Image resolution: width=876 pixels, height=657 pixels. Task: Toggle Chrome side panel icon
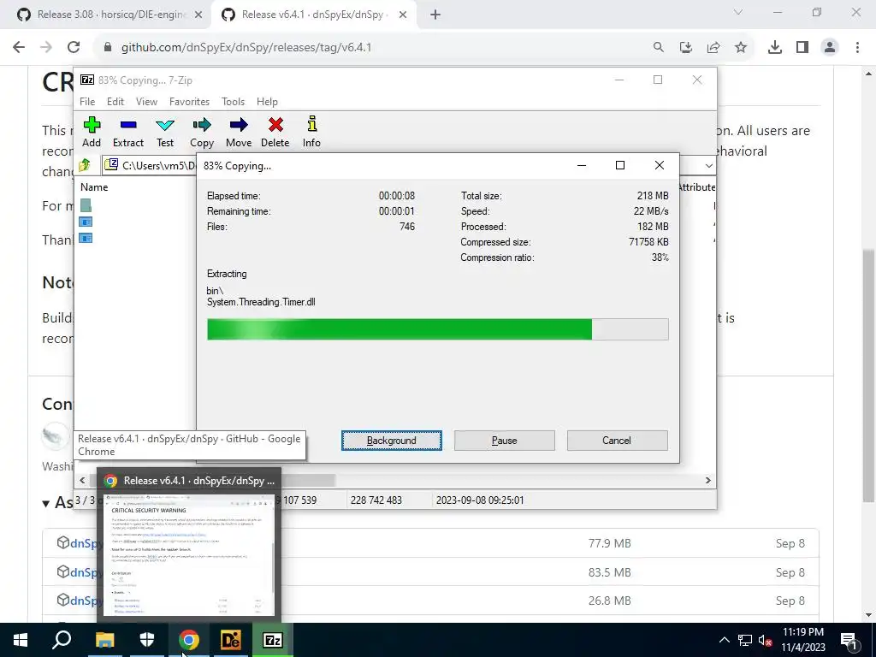tap(802, 48)
